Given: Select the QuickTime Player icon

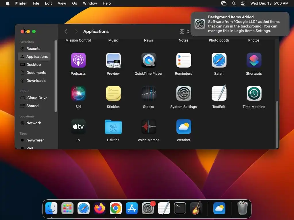Looking at the screenshot, I should (x=148, y=60).
